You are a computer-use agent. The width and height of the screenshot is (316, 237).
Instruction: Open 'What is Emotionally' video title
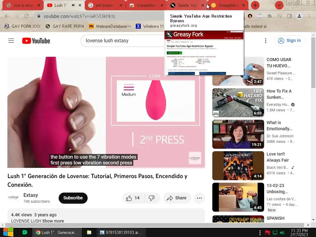(x=279, y=126)
